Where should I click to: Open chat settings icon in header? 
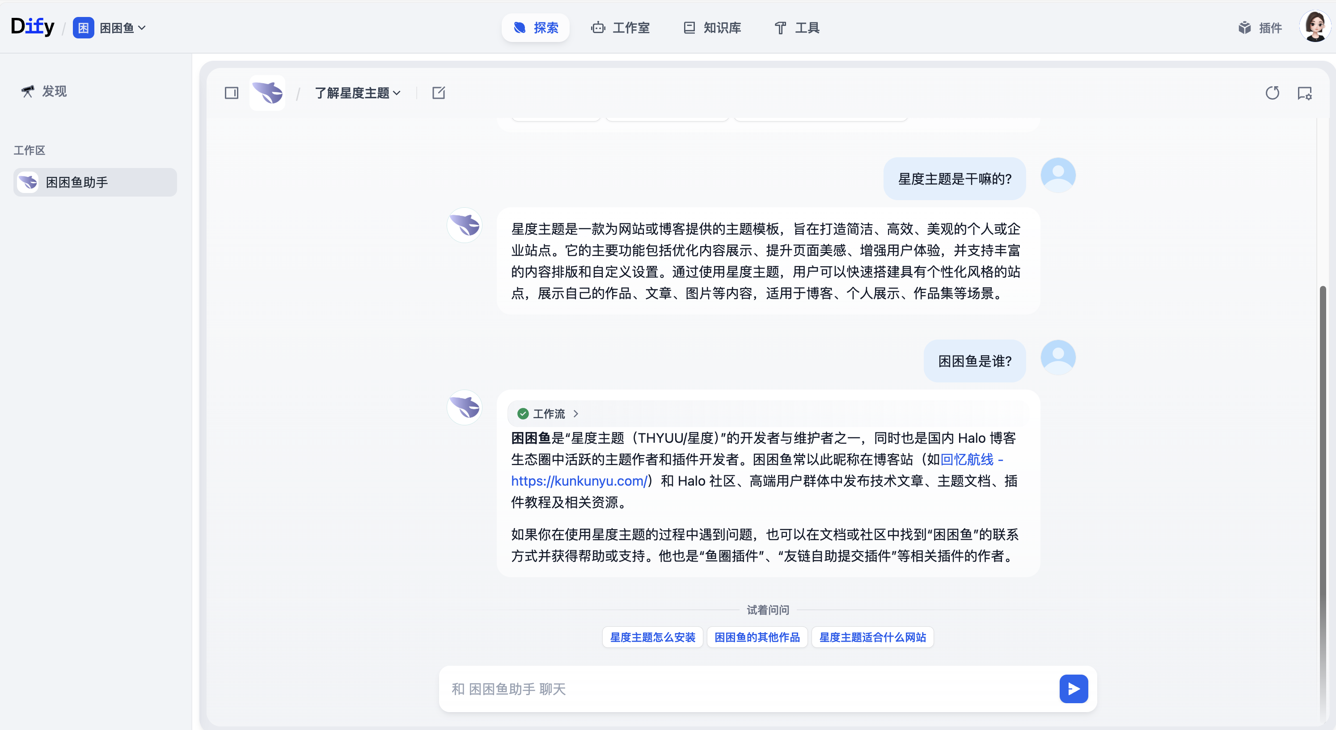1304,93
